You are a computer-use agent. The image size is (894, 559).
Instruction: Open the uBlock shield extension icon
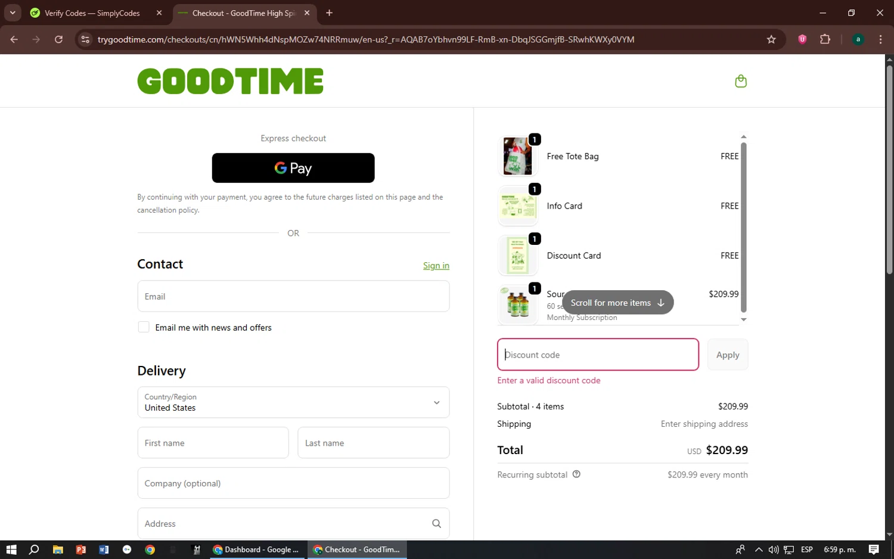tap(802, 39)
